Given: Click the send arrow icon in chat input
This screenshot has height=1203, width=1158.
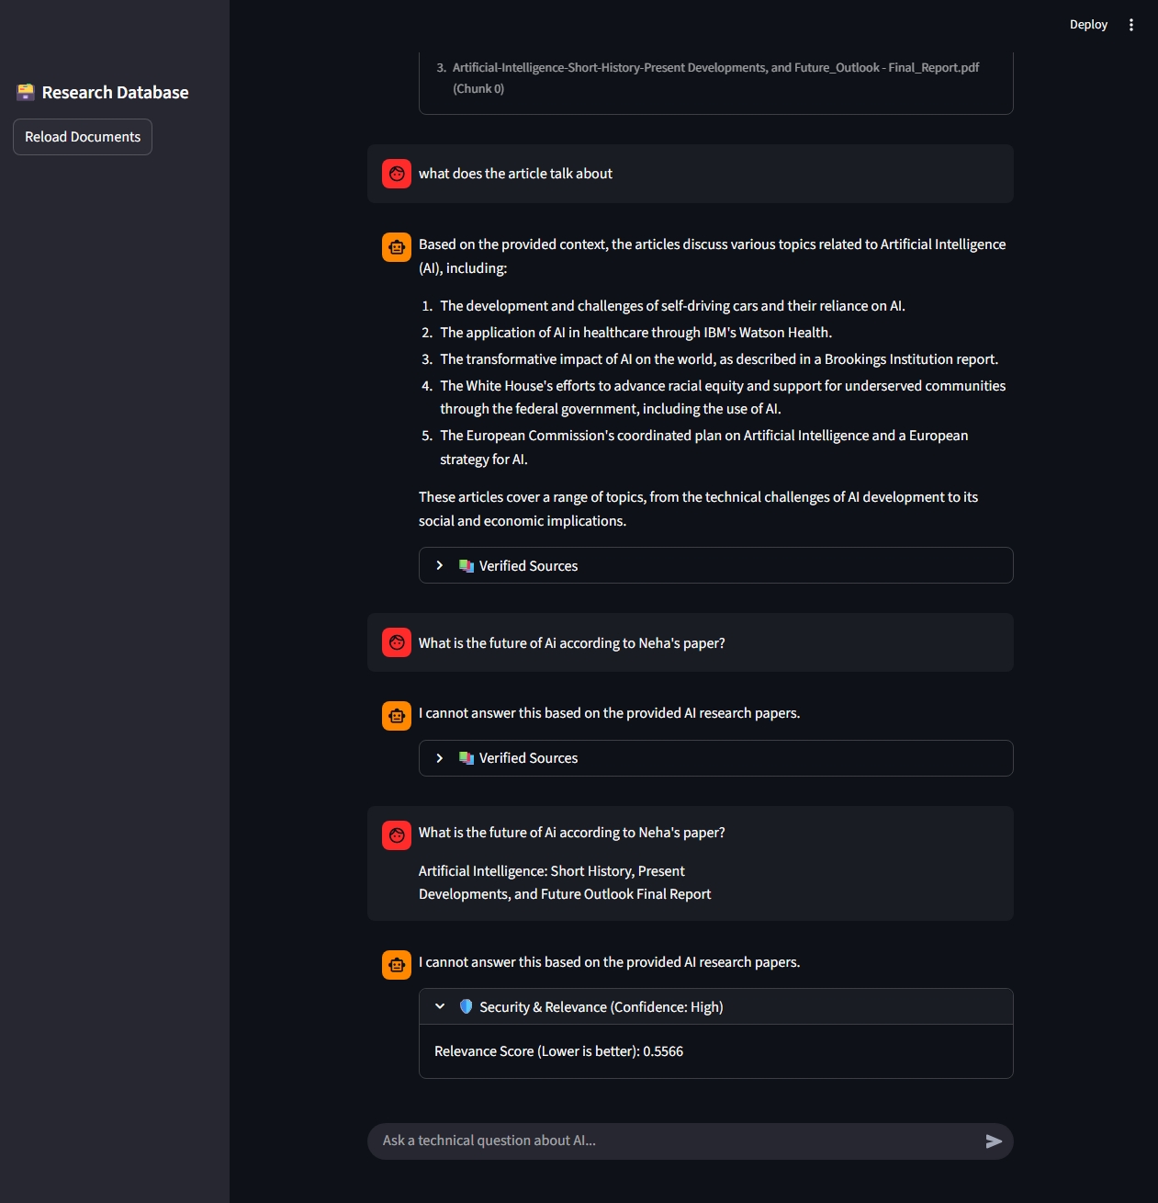Looking at the screenshot, I should coord(994,1141).
